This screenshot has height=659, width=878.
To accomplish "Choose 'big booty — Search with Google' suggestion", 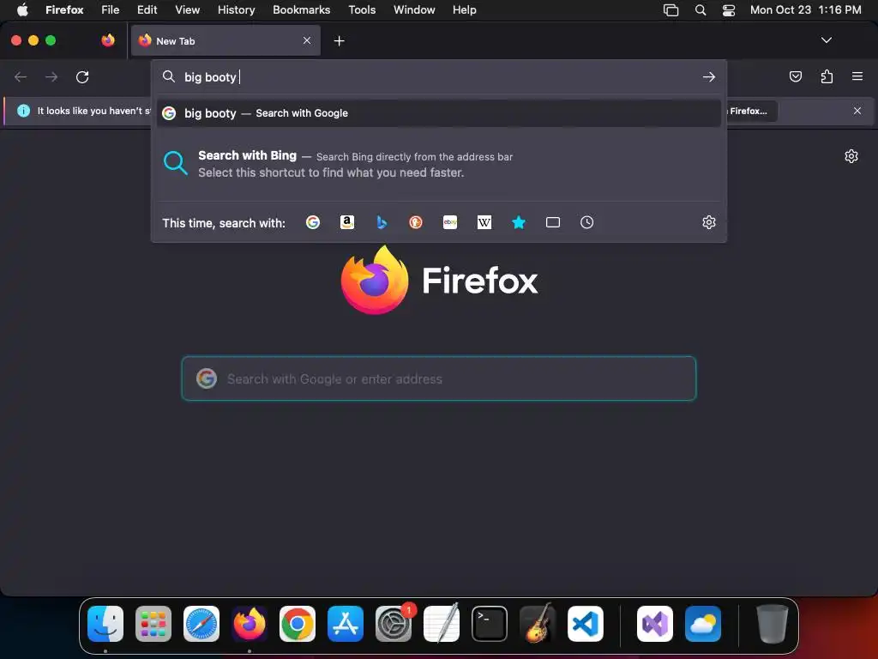I will pos(438,113).
